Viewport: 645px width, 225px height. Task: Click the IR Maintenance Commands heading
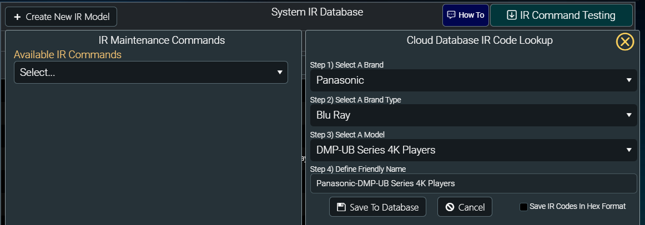(162, 40)
